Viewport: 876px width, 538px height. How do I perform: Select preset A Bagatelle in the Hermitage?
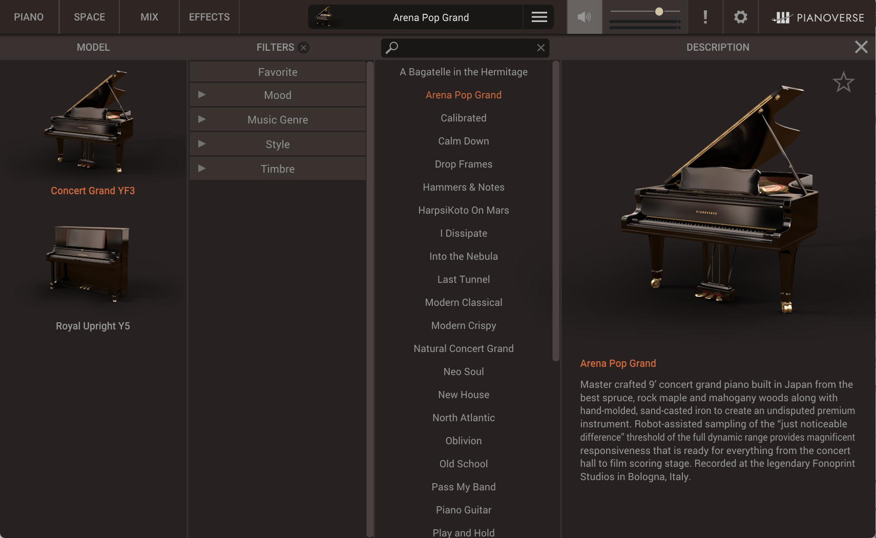(x=464, y=72)
